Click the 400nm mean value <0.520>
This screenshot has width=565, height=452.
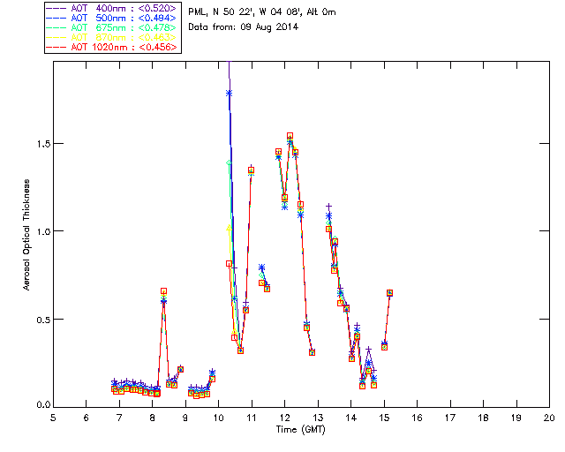pos(157,8)
